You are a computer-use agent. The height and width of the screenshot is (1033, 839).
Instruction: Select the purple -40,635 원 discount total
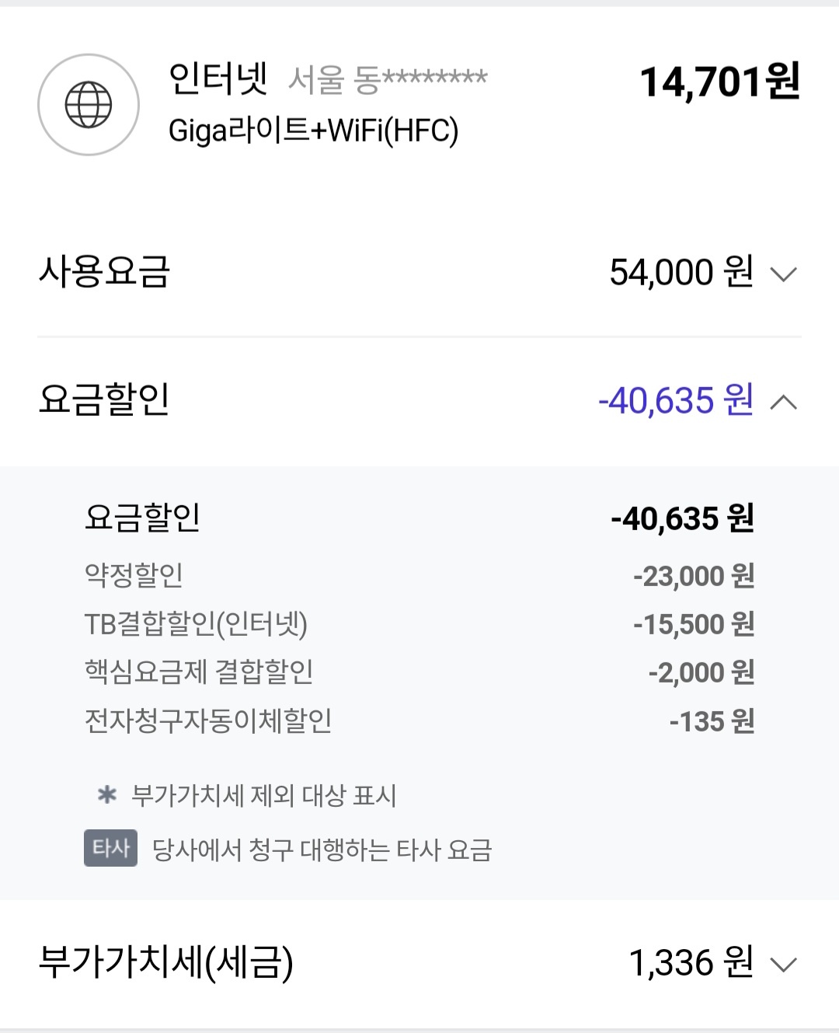point(675,400)
